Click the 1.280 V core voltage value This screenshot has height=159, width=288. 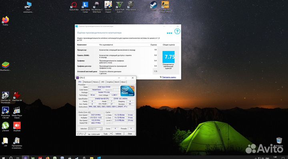pos(114,95)
